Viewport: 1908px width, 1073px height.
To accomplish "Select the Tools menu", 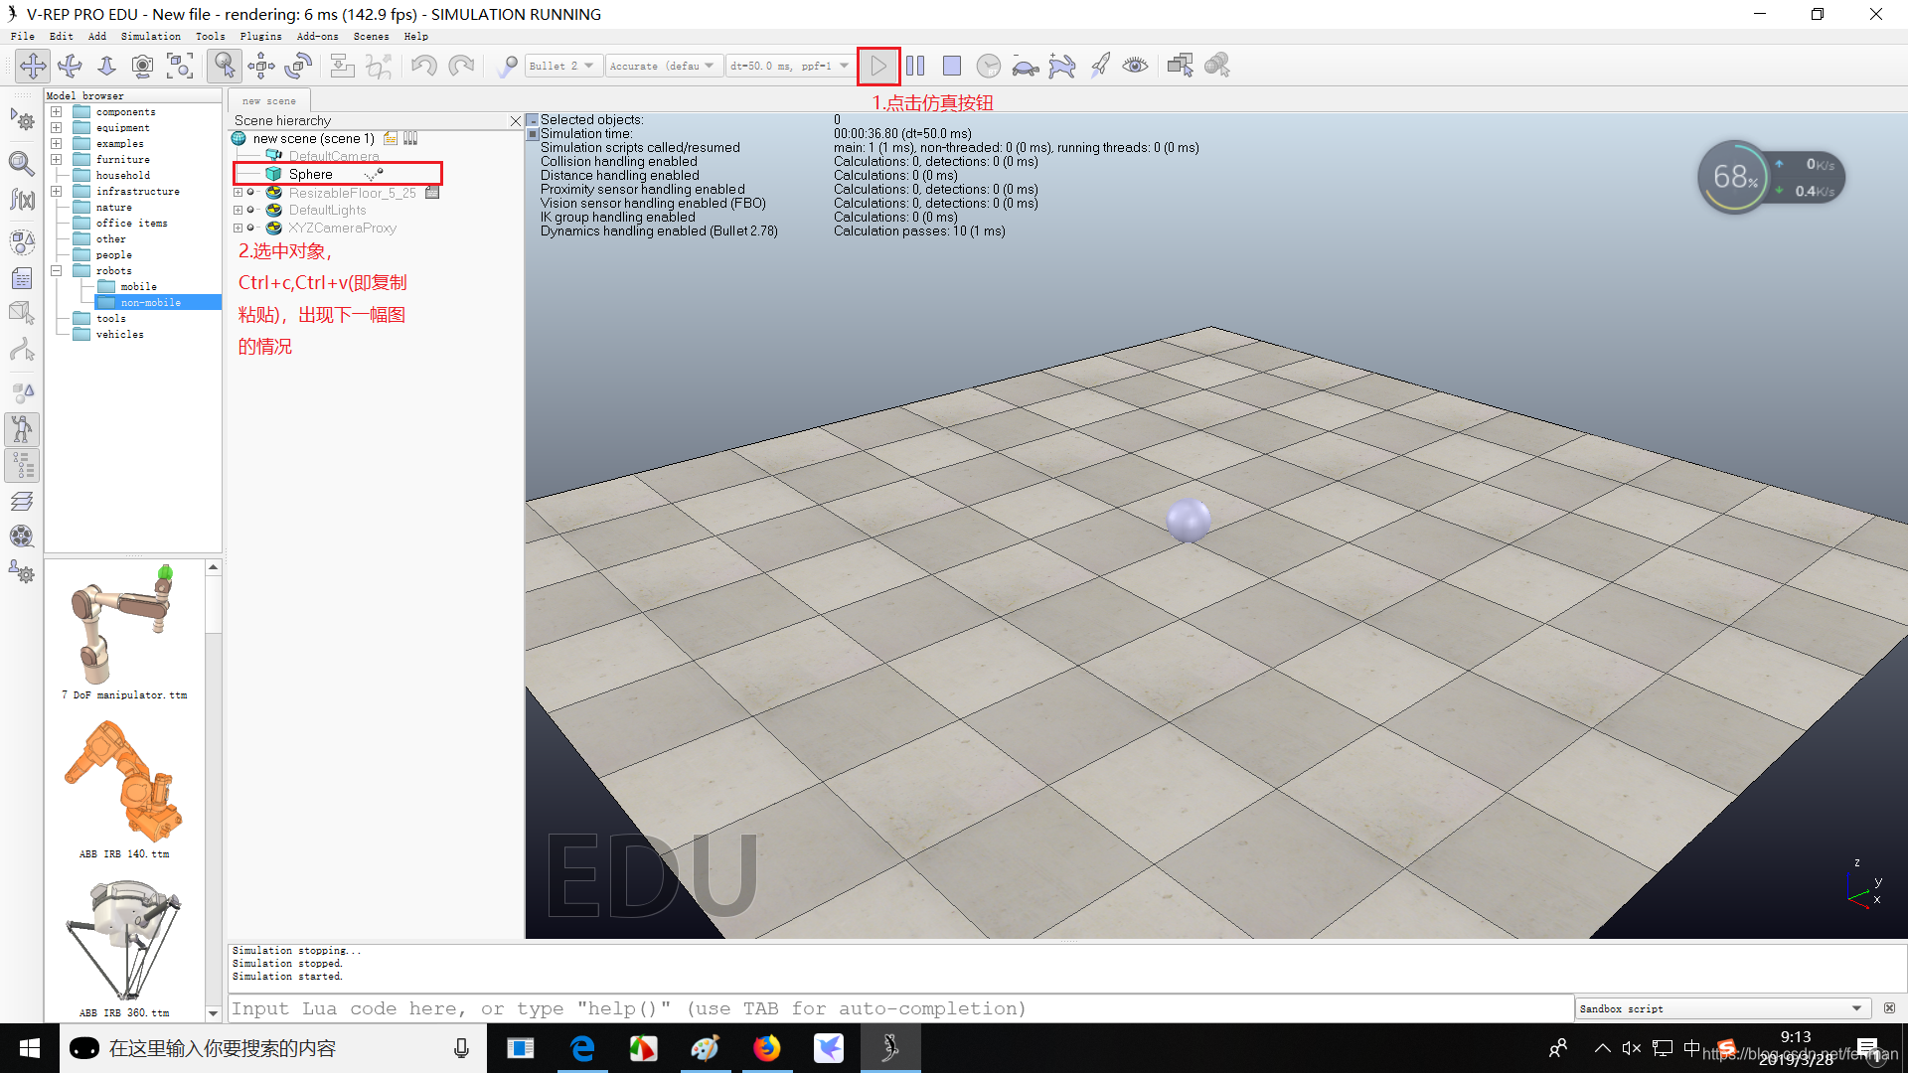I will pyautogui.click(x=210, y=36).
